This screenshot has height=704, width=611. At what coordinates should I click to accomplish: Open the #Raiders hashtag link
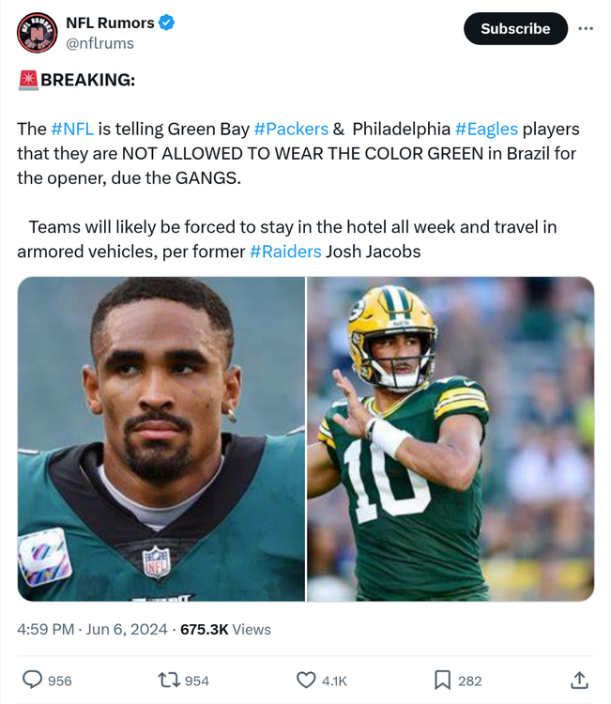285,252
